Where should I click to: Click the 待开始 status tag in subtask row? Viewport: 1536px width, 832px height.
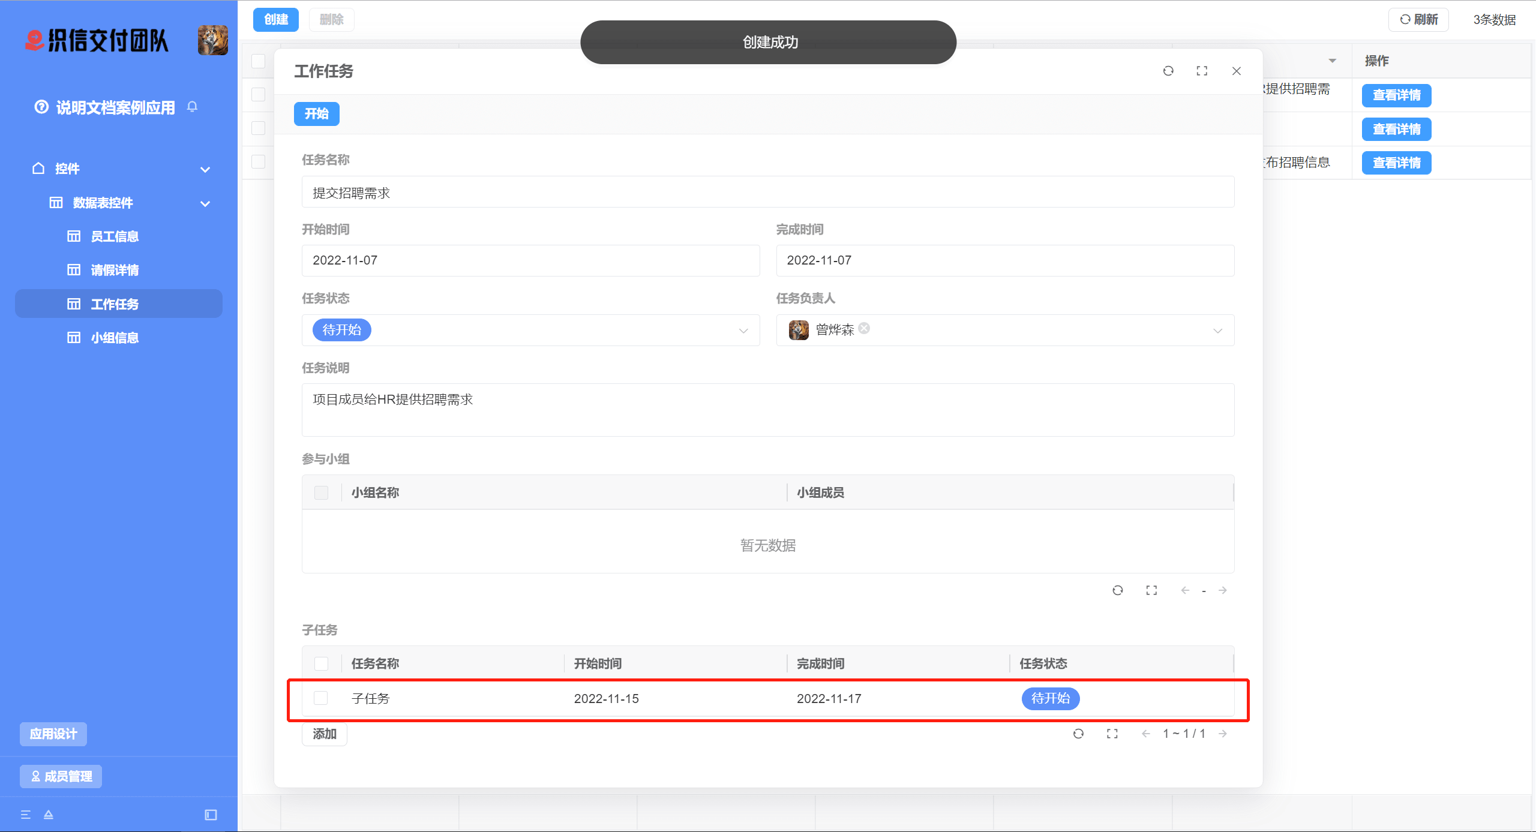(x=1050, y=698)
